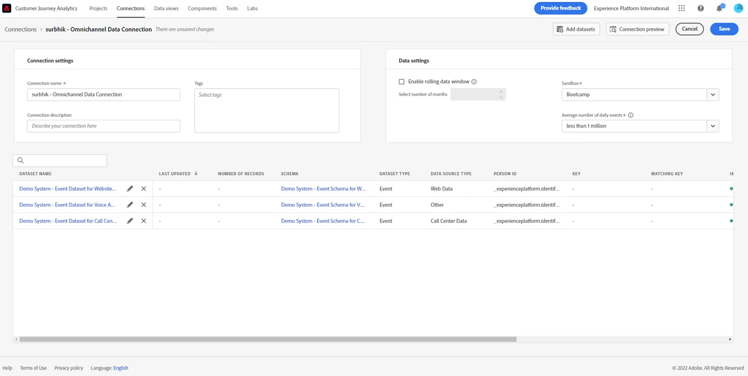Open the Select tags field
The width and height of the screenshot is (748, 376).
click(x=267, y=110)
